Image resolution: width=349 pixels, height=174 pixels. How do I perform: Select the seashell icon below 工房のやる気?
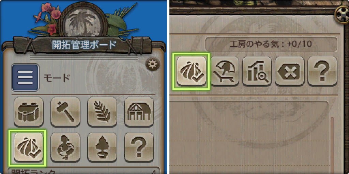(x=192, y=71)
